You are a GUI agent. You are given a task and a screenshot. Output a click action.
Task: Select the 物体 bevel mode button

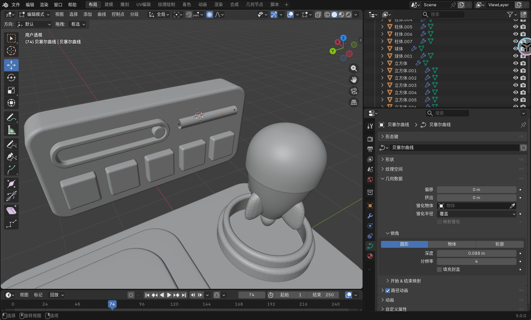tap(452, 244)
